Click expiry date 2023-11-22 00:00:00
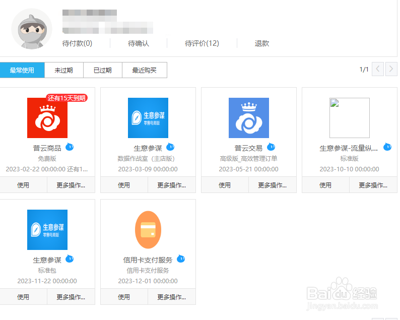 point(47,281)
